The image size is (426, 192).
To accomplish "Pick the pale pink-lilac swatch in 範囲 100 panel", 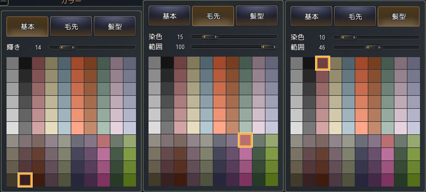I will tap(258, 127).
